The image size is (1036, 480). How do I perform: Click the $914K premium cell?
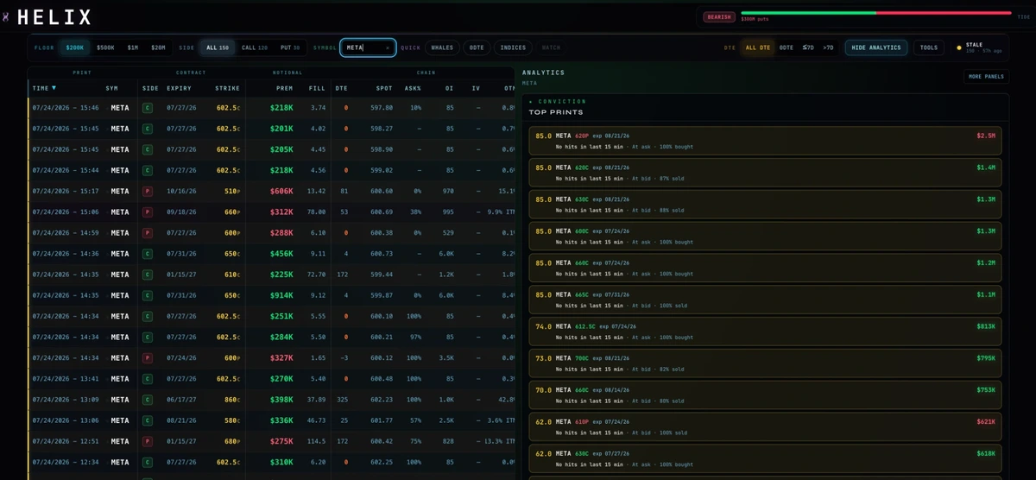281,295
